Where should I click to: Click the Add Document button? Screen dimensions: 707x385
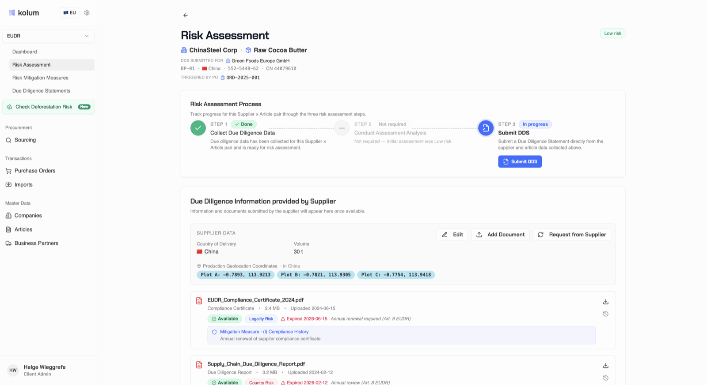point(500,235)
